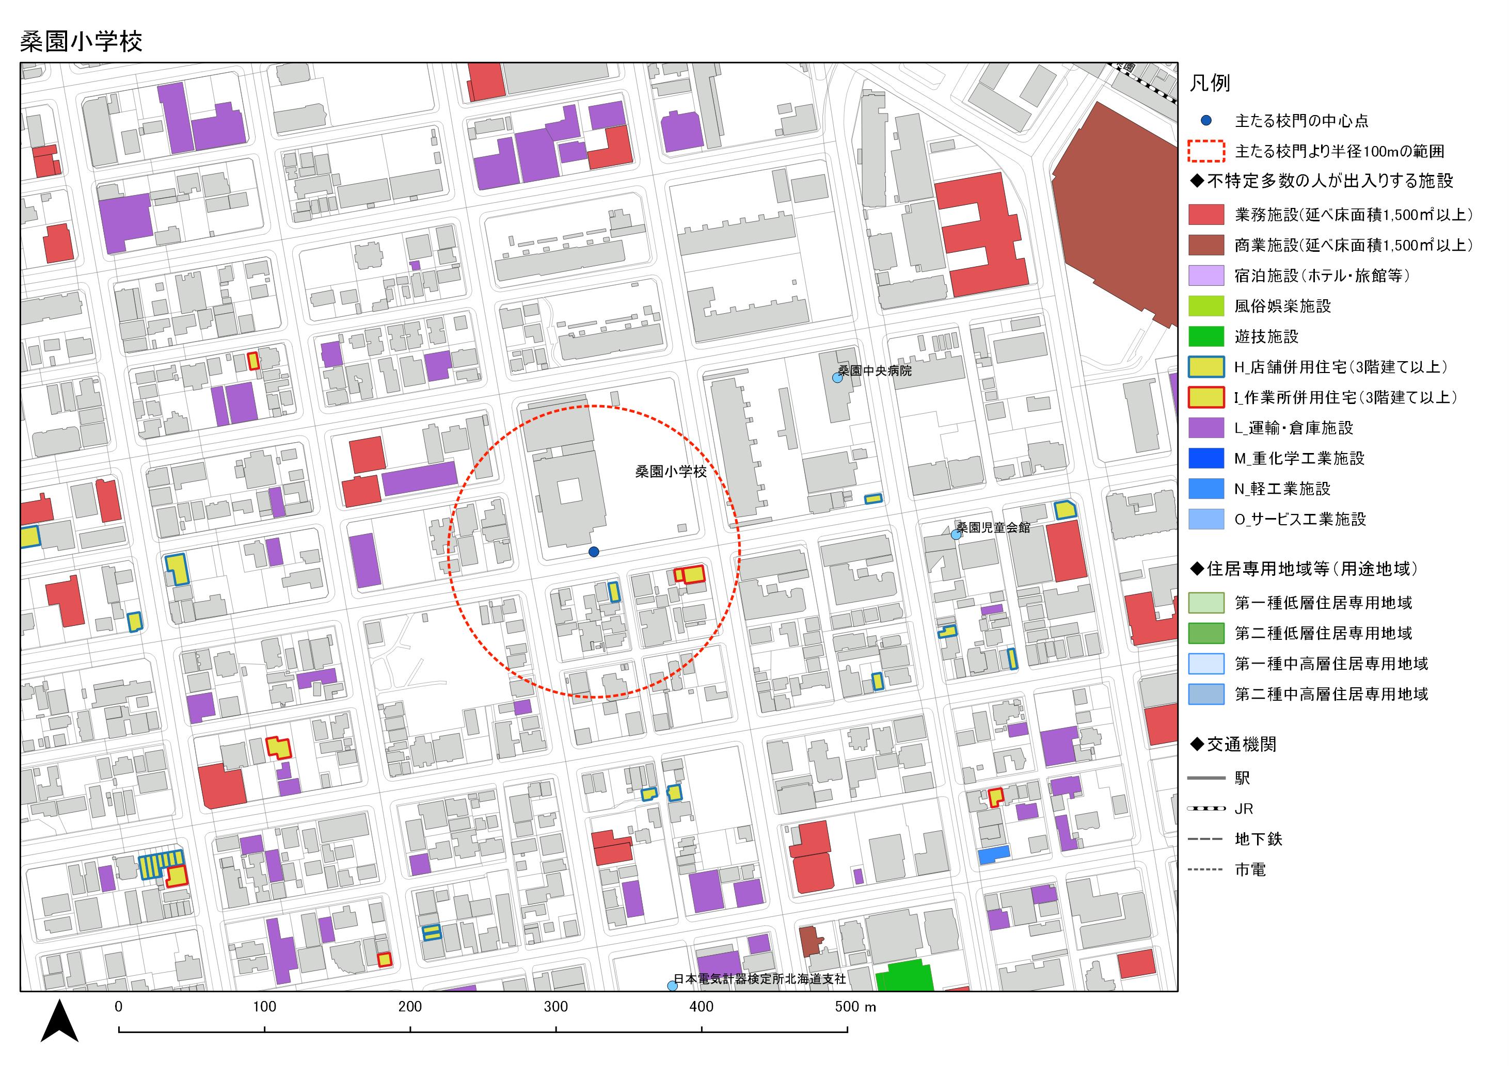Click the 第二種低層住居専用地域 green swatch
The width and height of the screenshot is (1509, 1066).
[x=1206, y=633]
